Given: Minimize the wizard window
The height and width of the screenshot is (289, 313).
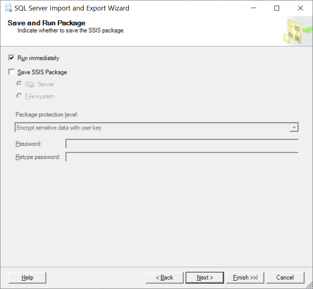Looking at the screenshot, I should click(x=253, y=8).
